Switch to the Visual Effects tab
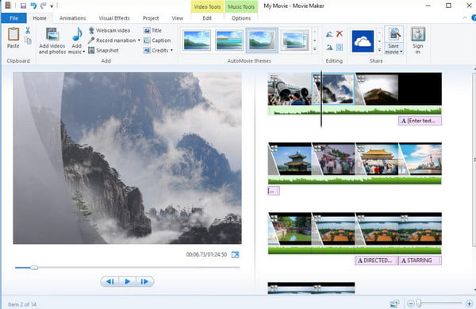476x309 pixels. [x=114, y=18]
